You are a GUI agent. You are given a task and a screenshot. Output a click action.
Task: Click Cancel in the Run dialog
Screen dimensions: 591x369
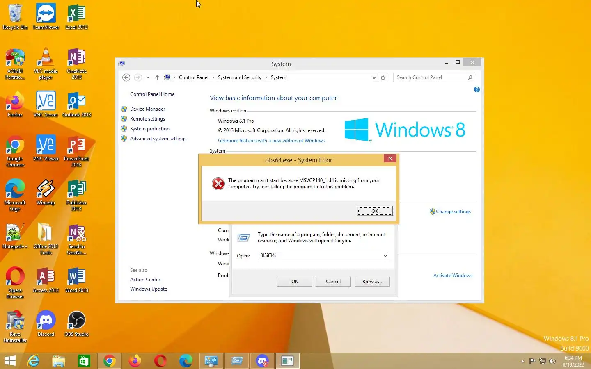point(333,282)
